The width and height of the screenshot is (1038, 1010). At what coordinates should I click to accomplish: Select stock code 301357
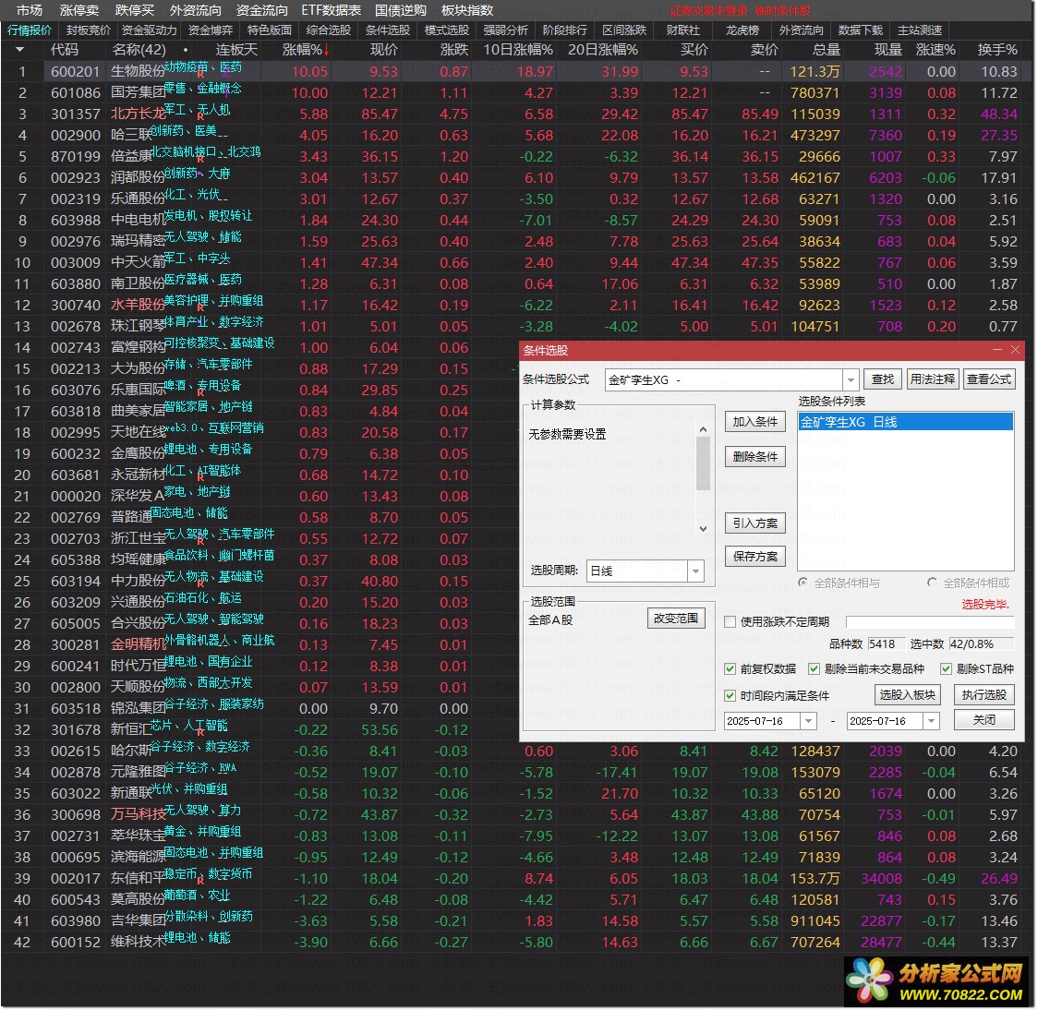[x=75, y=114]
